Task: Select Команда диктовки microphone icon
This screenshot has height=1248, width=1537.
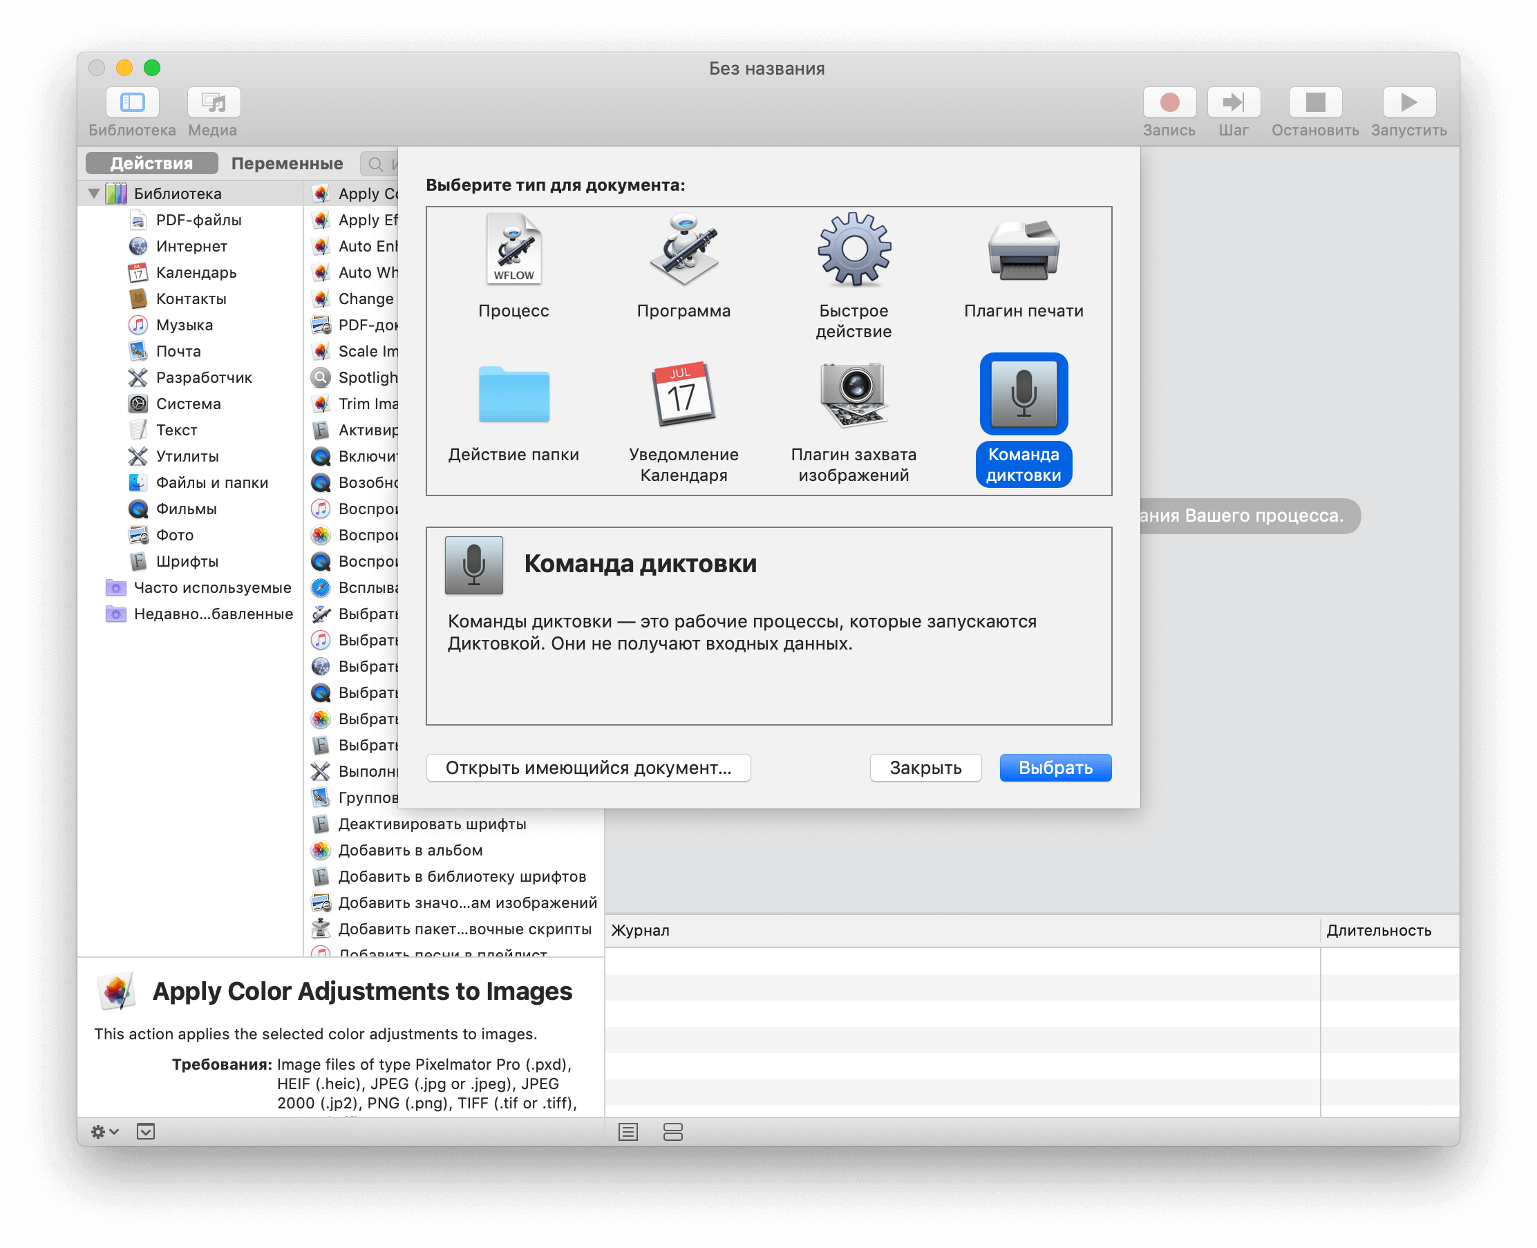Action: 1023,394
